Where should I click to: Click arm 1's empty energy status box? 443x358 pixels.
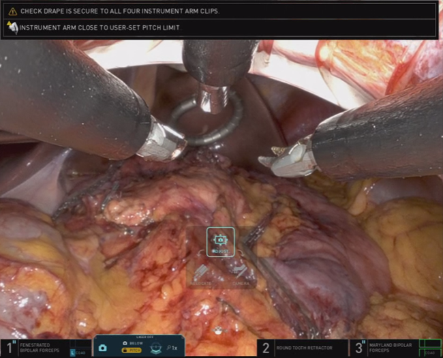click(80, 343)
